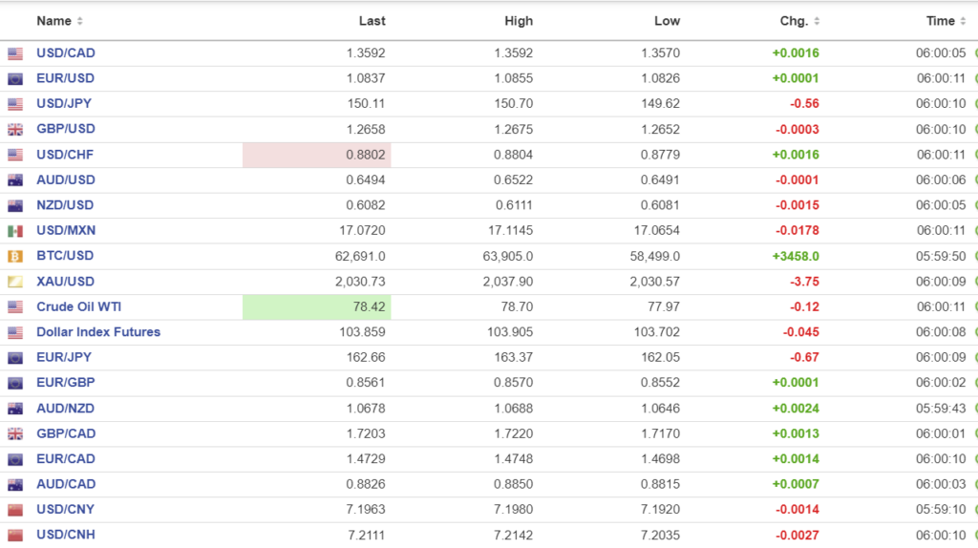Click the Australian flag beside AUD/USD
Viewport: 978px width, 548px height.
click(x=15, y=180)
